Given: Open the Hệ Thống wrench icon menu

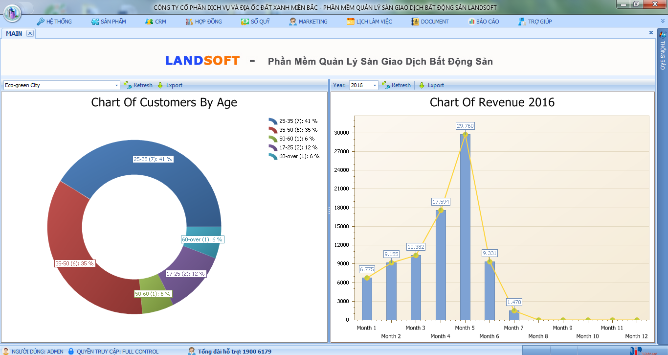Looking at the screenshot, I should click(40, 22).
